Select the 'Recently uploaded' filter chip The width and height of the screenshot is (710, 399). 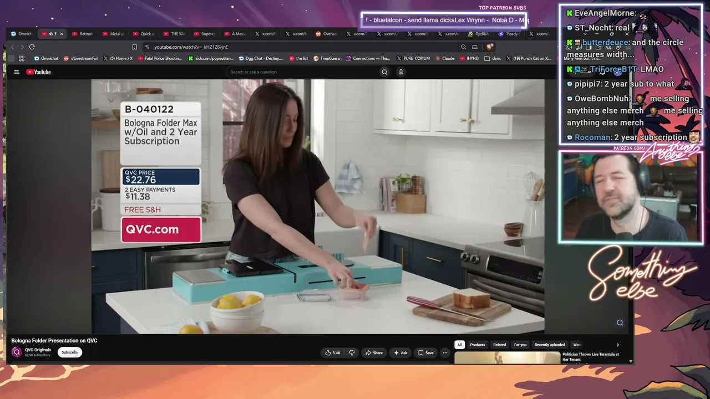[550, 345]
